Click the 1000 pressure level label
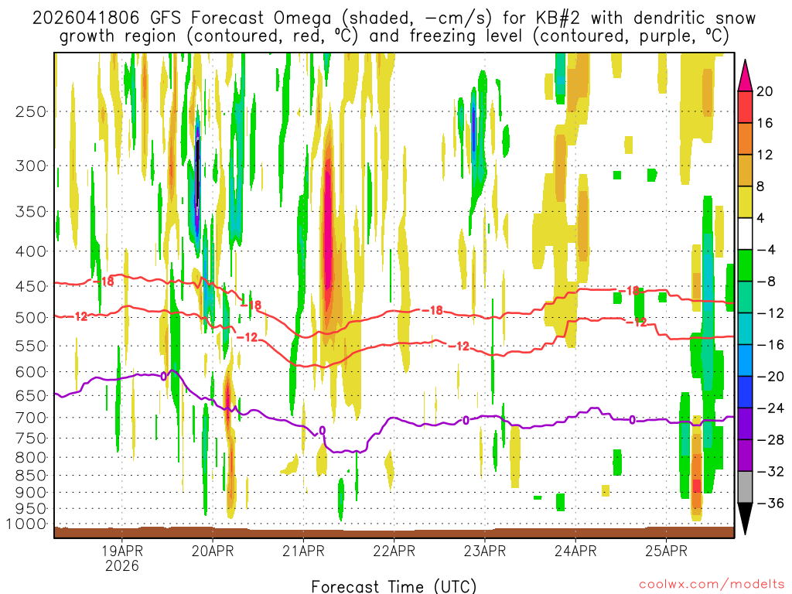Viewport: 792px width, 594px height. (27, 524)
